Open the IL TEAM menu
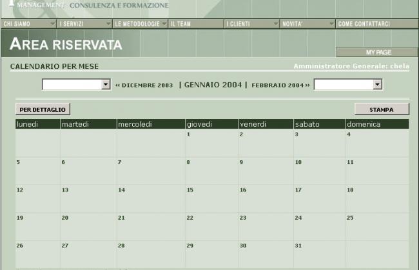Viewport: 419px width, 270px height. click(x=181, y=24)
